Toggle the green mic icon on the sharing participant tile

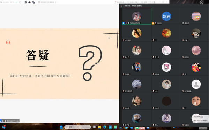tap(126, 23)
